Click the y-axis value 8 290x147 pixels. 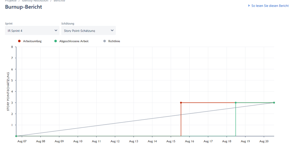[x=12, y=47]
